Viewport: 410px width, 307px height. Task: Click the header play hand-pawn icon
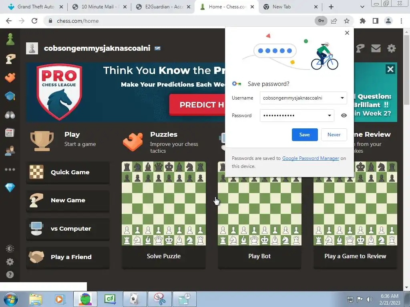coord(360,48)
